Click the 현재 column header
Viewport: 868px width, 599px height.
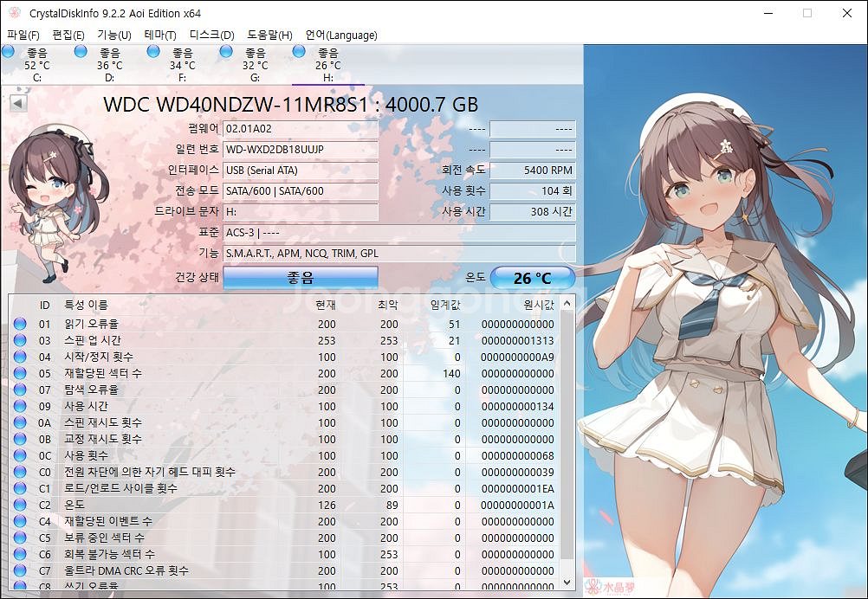click(326, 305)
